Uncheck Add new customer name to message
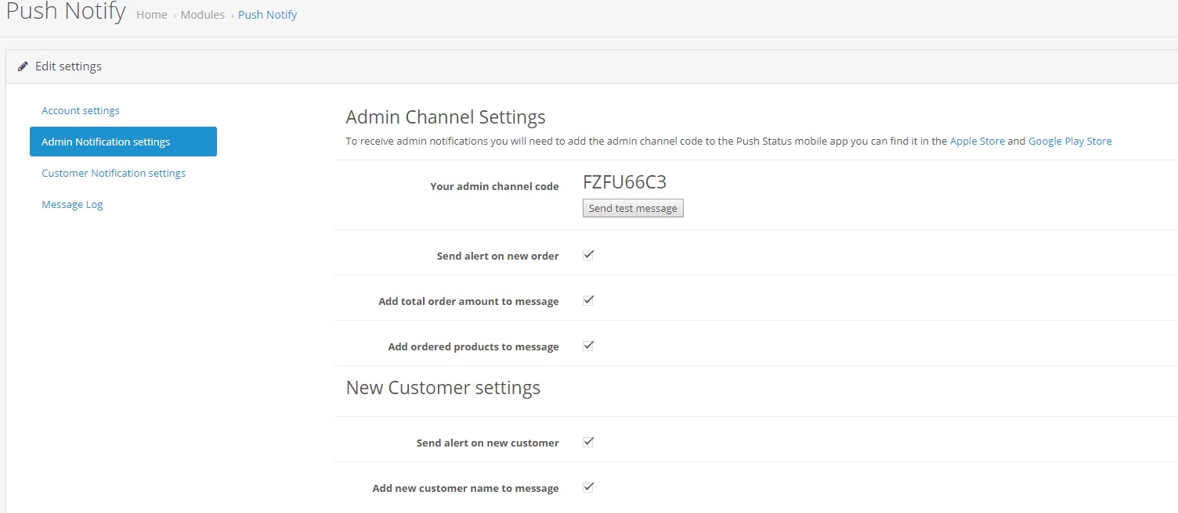This screenshot has height=513, width=1178. [588, 487]
